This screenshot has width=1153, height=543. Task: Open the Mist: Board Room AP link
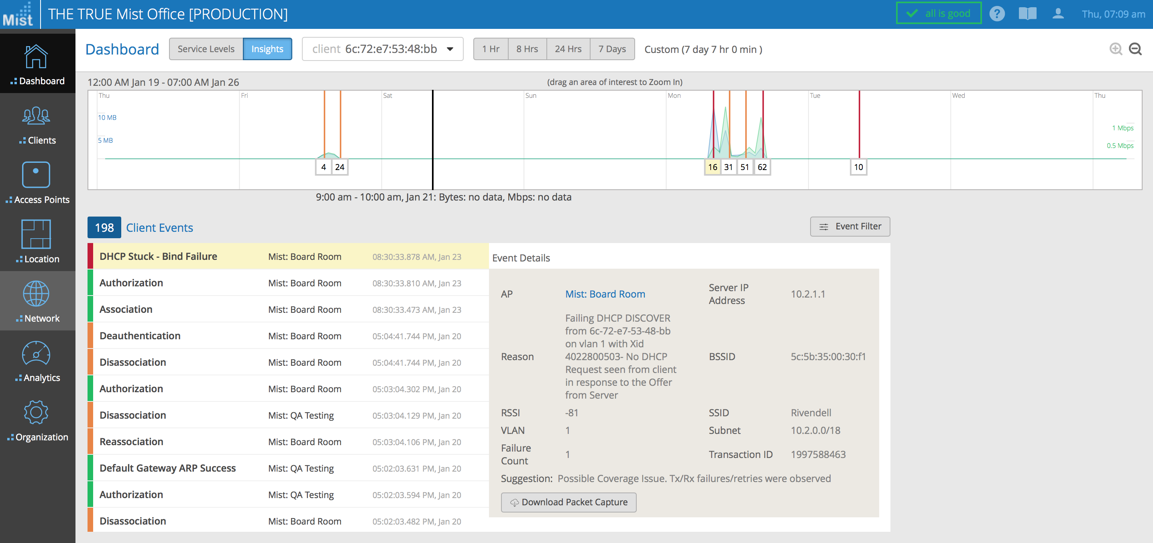pos(605,294)
